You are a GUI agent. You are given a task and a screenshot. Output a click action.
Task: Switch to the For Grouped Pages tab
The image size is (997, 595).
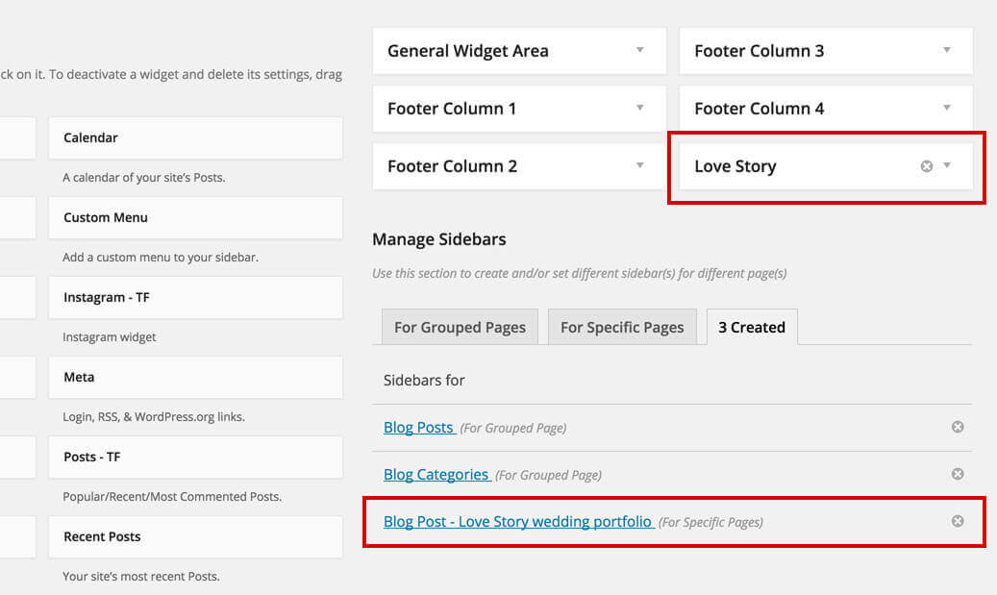pyautogui.click(x=460, y=327)
